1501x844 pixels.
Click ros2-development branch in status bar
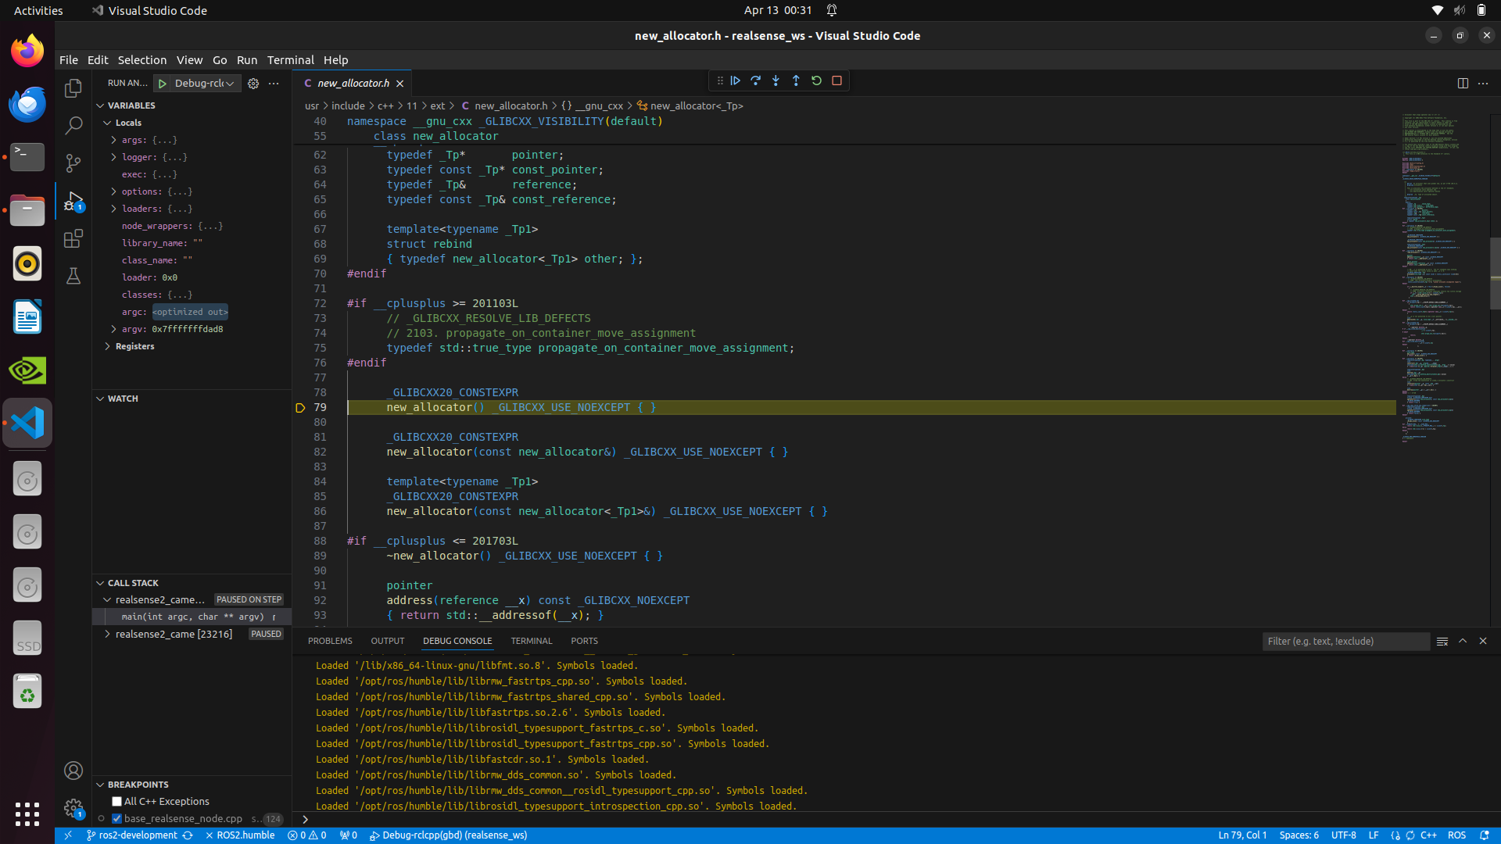click(x=131, y=835)
